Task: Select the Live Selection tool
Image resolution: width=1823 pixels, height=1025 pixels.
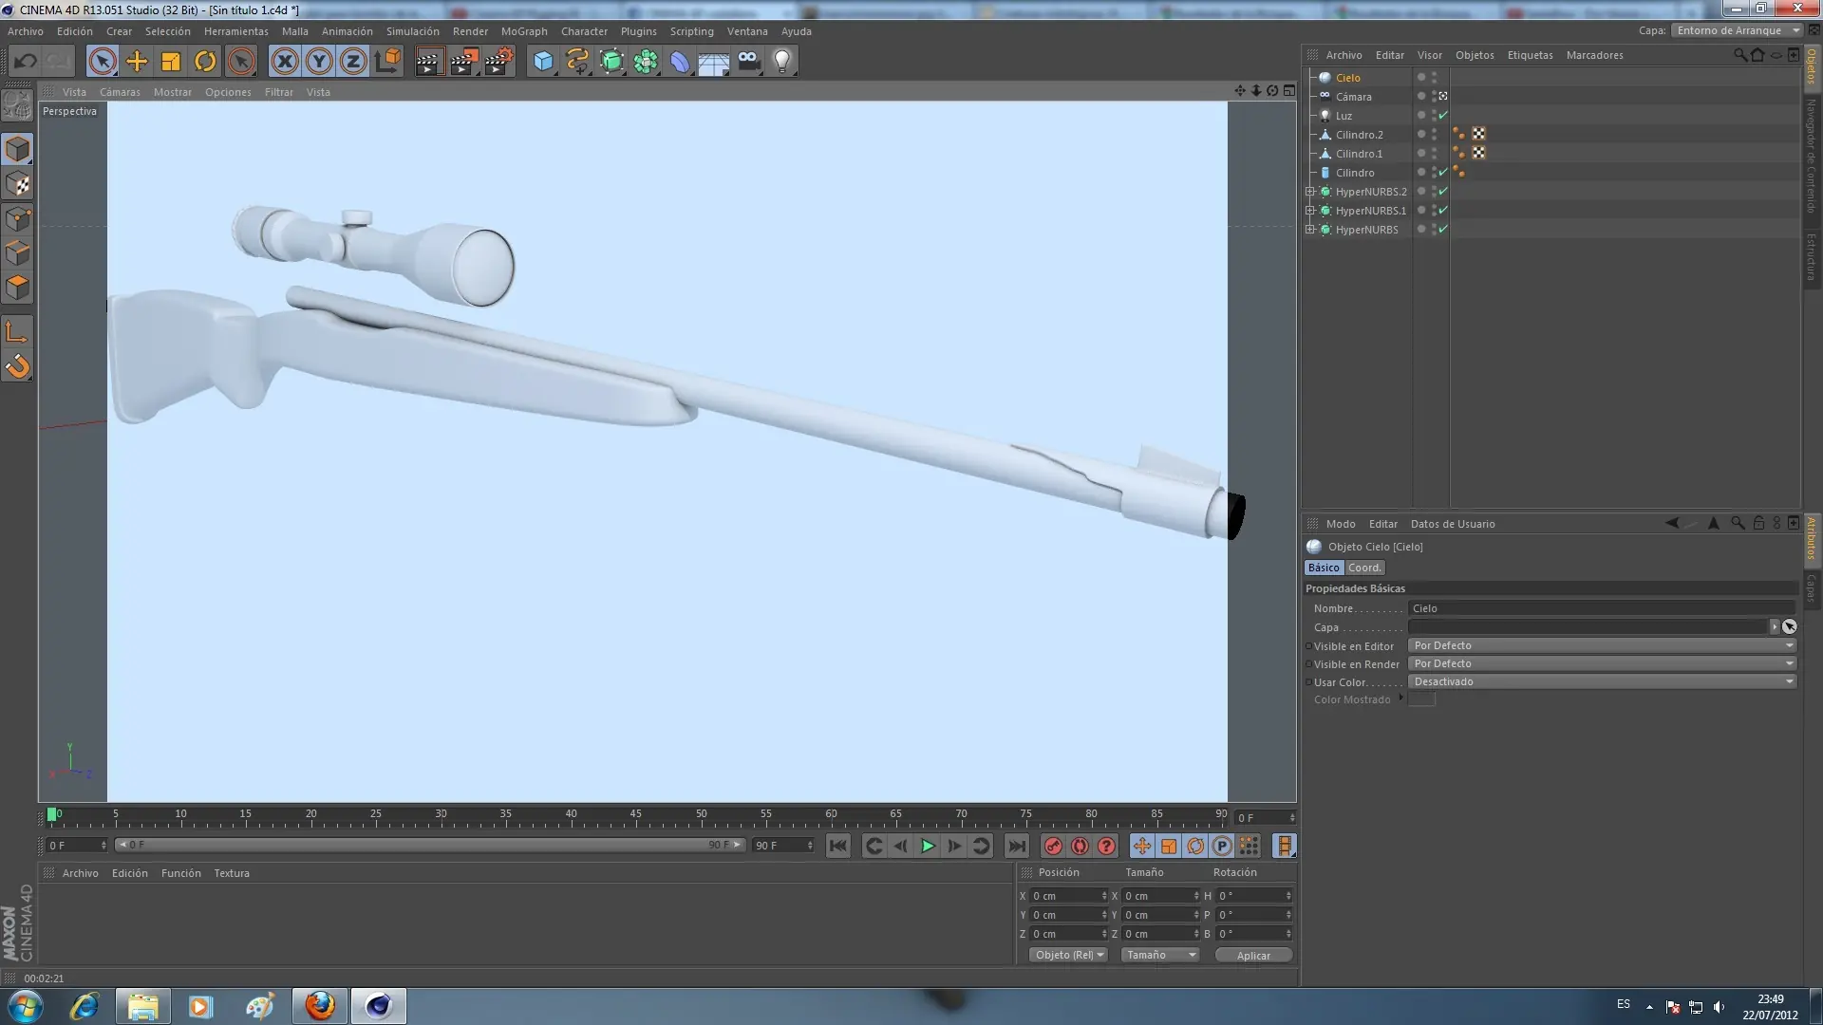Action: coord(103,62)
